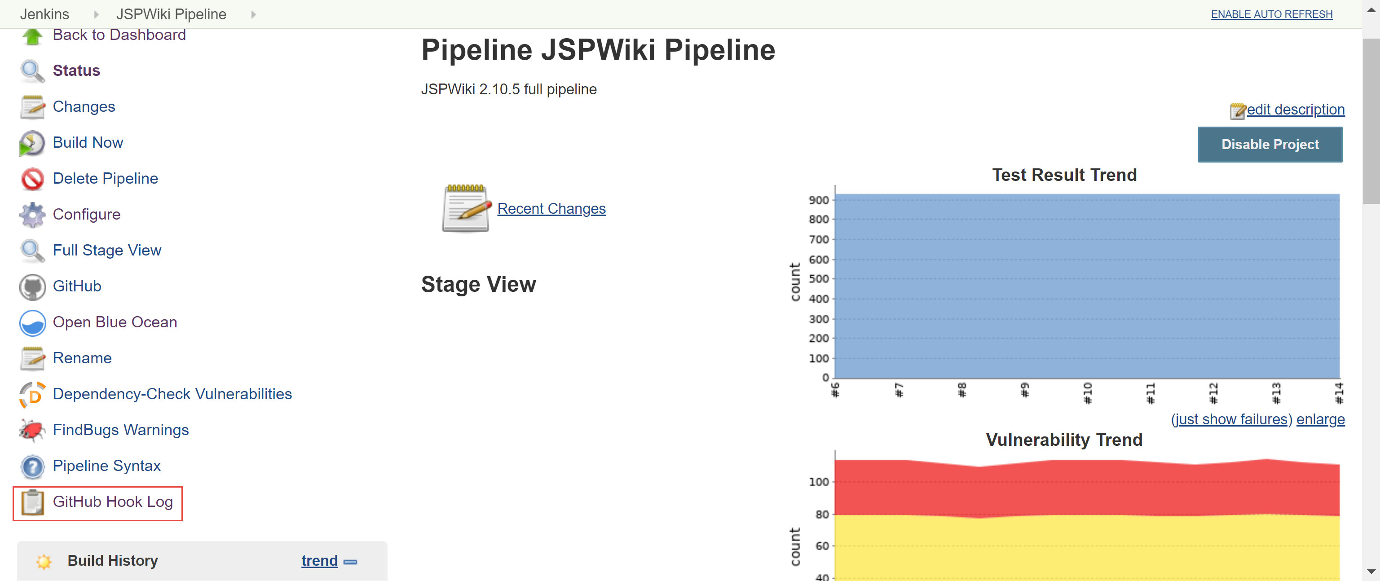Click the Back to Dashboard green arrow icon

(32, 36)
